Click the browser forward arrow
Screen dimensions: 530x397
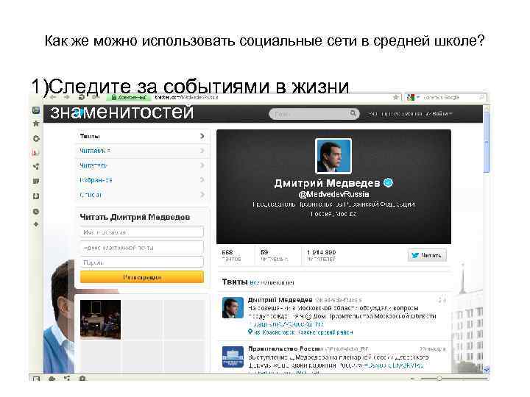[66, 97]
